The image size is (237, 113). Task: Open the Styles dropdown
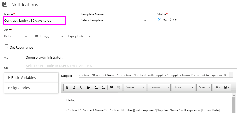(135, 87)
